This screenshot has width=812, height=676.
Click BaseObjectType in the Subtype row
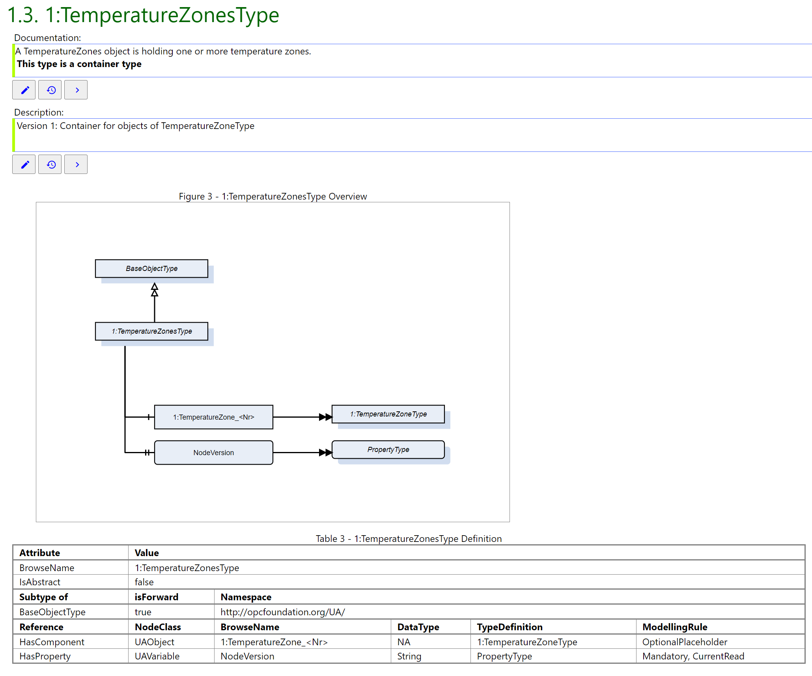pos(52,612)
